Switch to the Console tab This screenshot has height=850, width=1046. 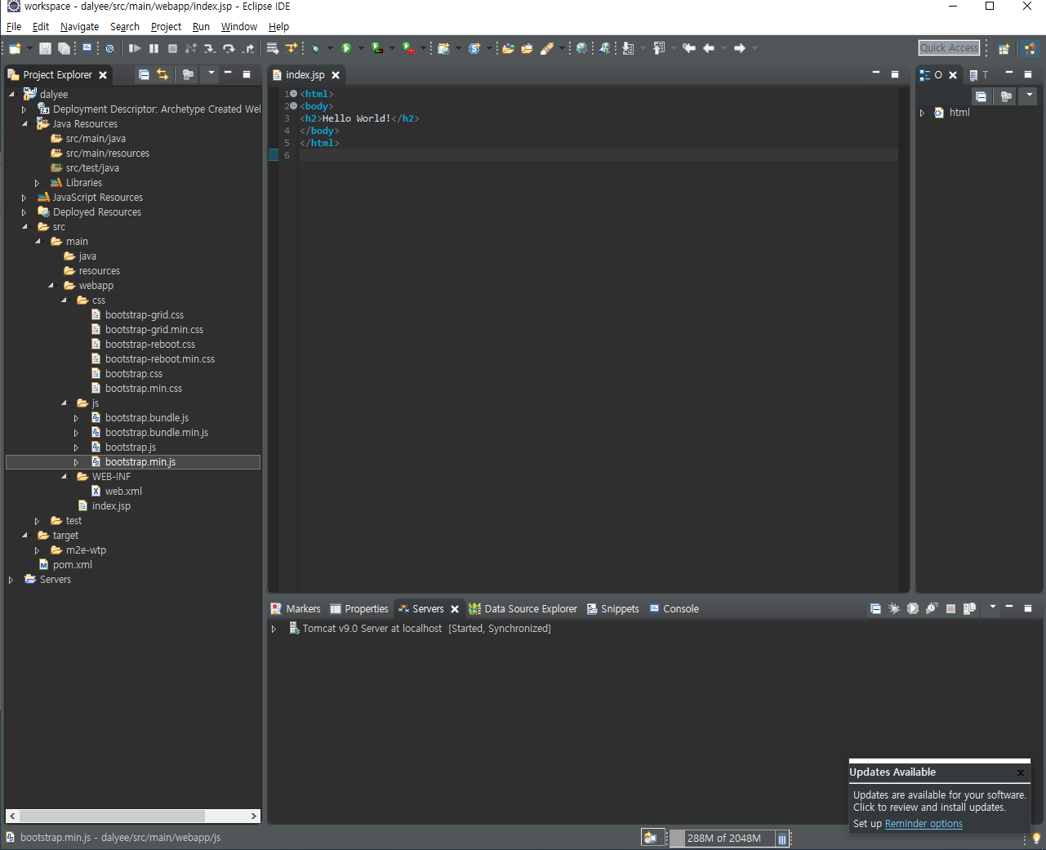pyautogui.click(x=674, y=608)
